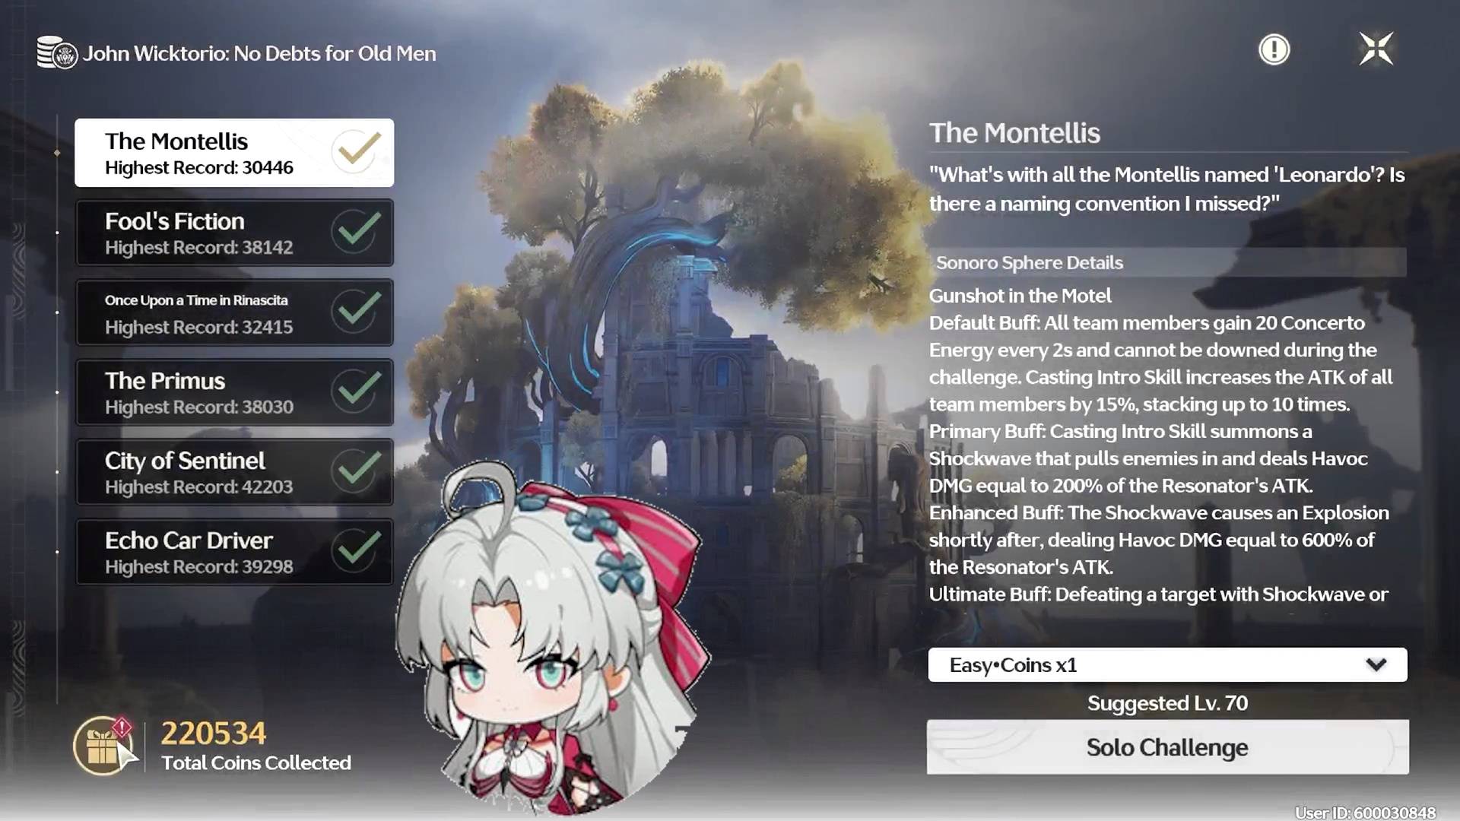Click the dropdown chevron arrow for difficulty

click(x=1376, y=665)
